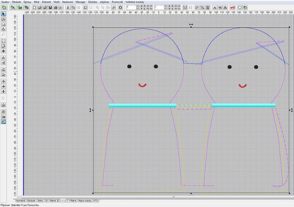The height and width of the screenshot is (207, 294).
Task: Decrease the second numeric field using down arrow
Action: tap(166, 9)
